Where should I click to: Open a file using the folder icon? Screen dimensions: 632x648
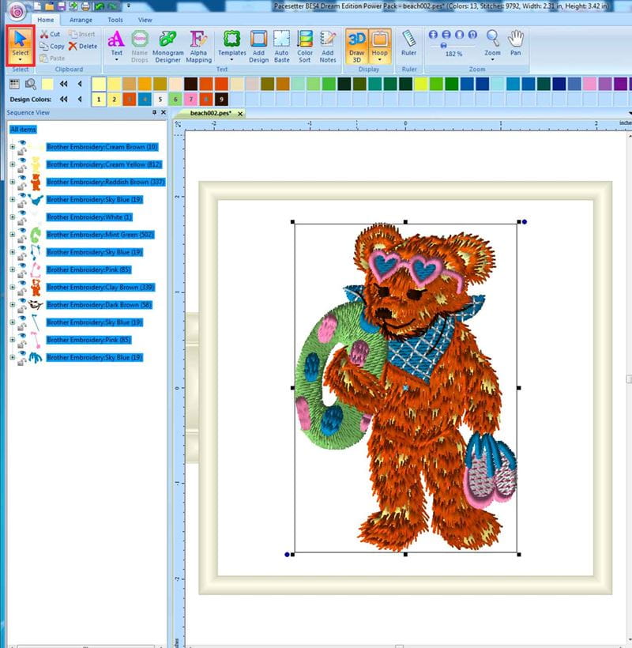[x=50, y=6]
